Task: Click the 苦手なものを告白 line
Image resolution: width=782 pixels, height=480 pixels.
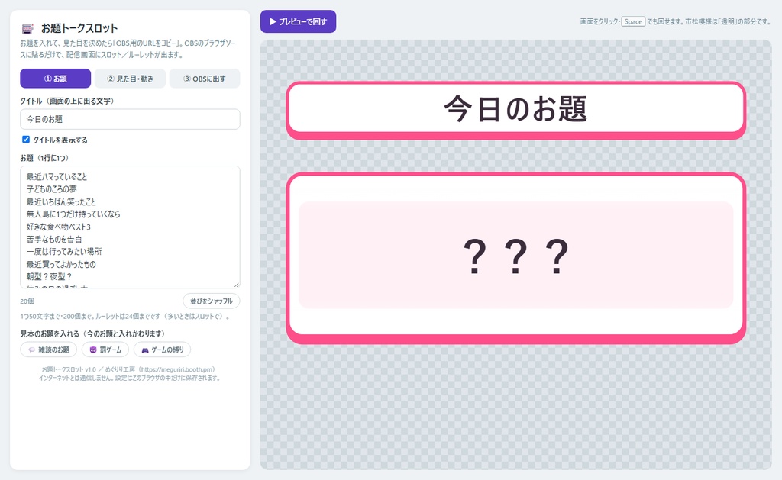Action: click(54, 239)
